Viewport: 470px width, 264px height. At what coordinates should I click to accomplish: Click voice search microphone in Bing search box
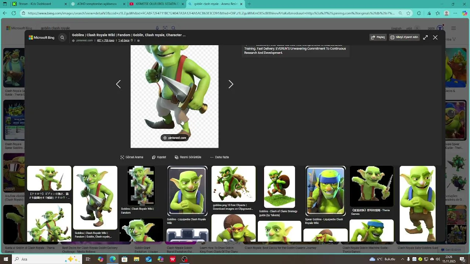tap(157, 28)
